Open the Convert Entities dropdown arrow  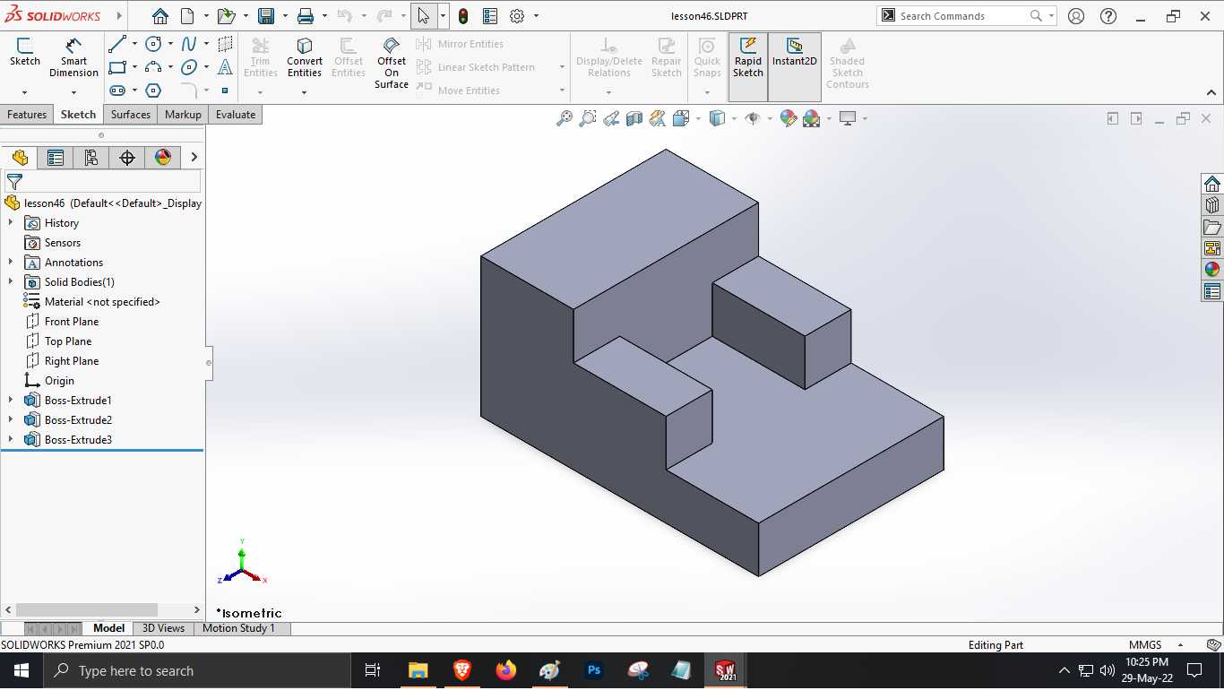pos(305,92)
